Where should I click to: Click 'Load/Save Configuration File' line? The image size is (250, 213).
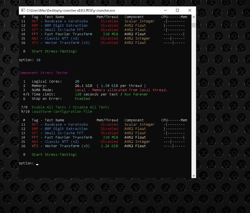click(62, 111)
